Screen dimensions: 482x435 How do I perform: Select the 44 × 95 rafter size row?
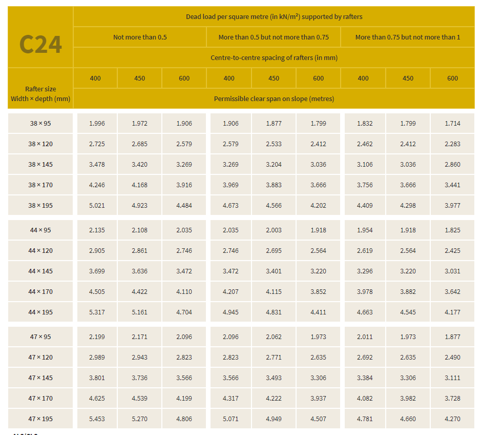pos(40,230)
